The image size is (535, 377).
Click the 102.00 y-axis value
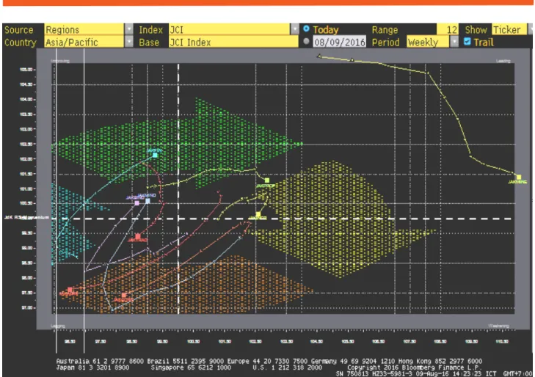[x=26, y=159]
